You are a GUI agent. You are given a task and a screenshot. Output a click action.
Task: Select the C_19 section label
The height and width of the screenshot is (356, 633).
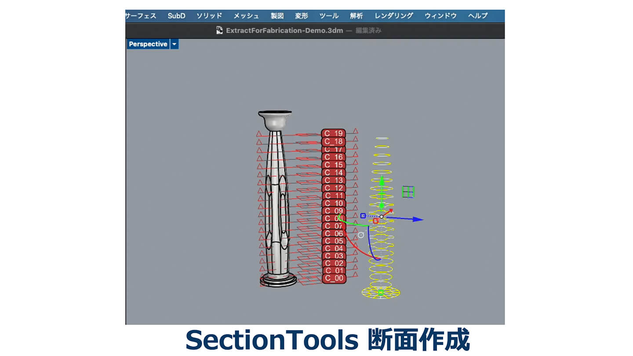click(x=333, y=133)
